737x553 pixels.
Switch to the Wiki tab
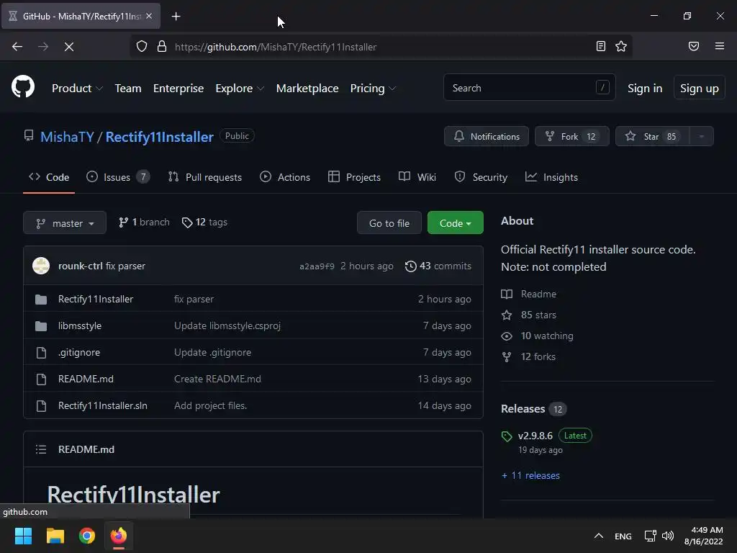click(x=417, y=177)
